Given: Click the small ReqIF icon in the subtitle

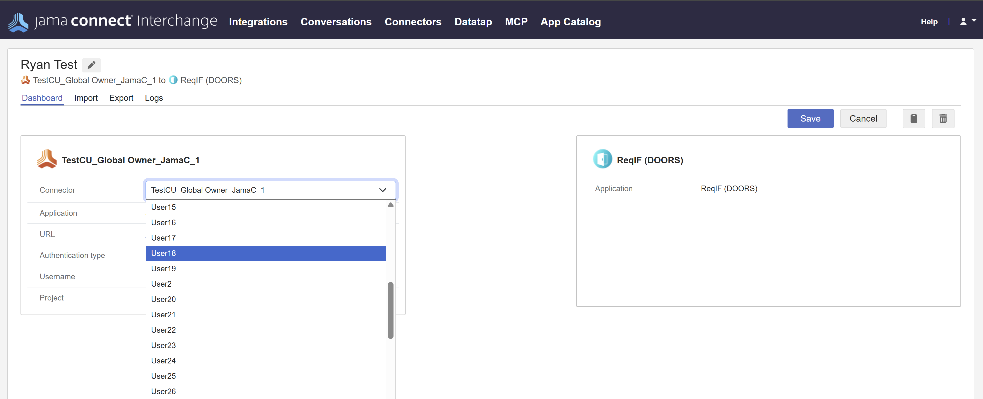Looking at the screenshot, I should pos(173,80).
